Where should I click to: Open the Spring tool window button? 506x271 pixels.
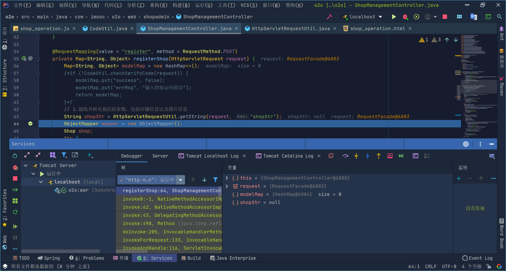click(49, 258)
